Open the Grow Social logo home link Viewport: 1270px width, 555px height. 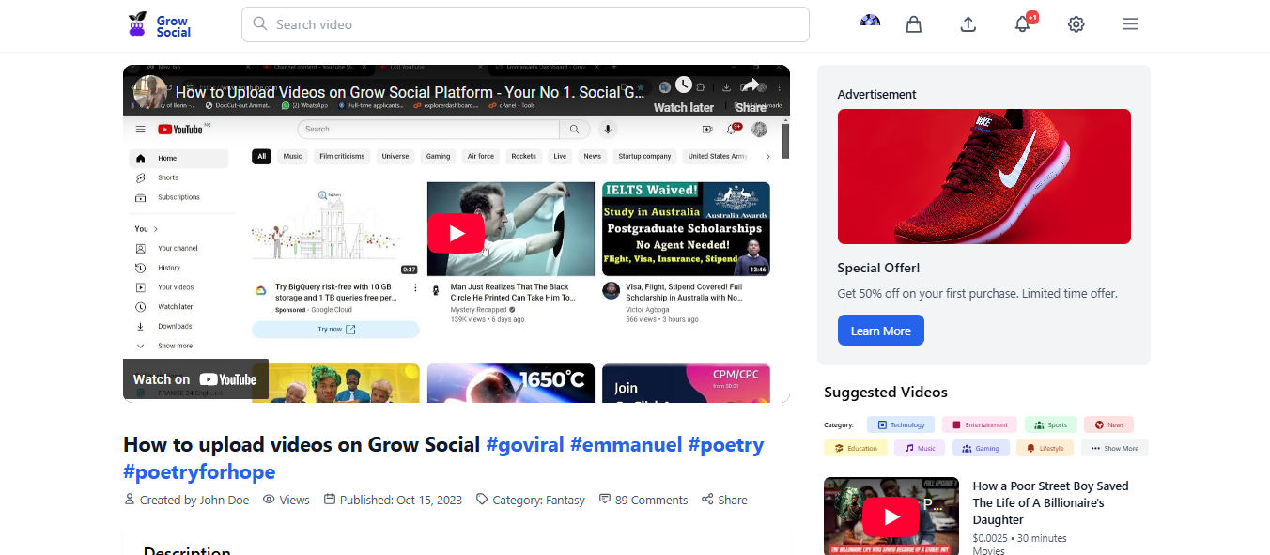click(160, 25)
